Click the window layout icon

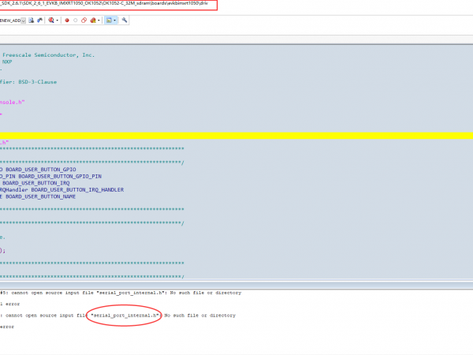point(108,21)
